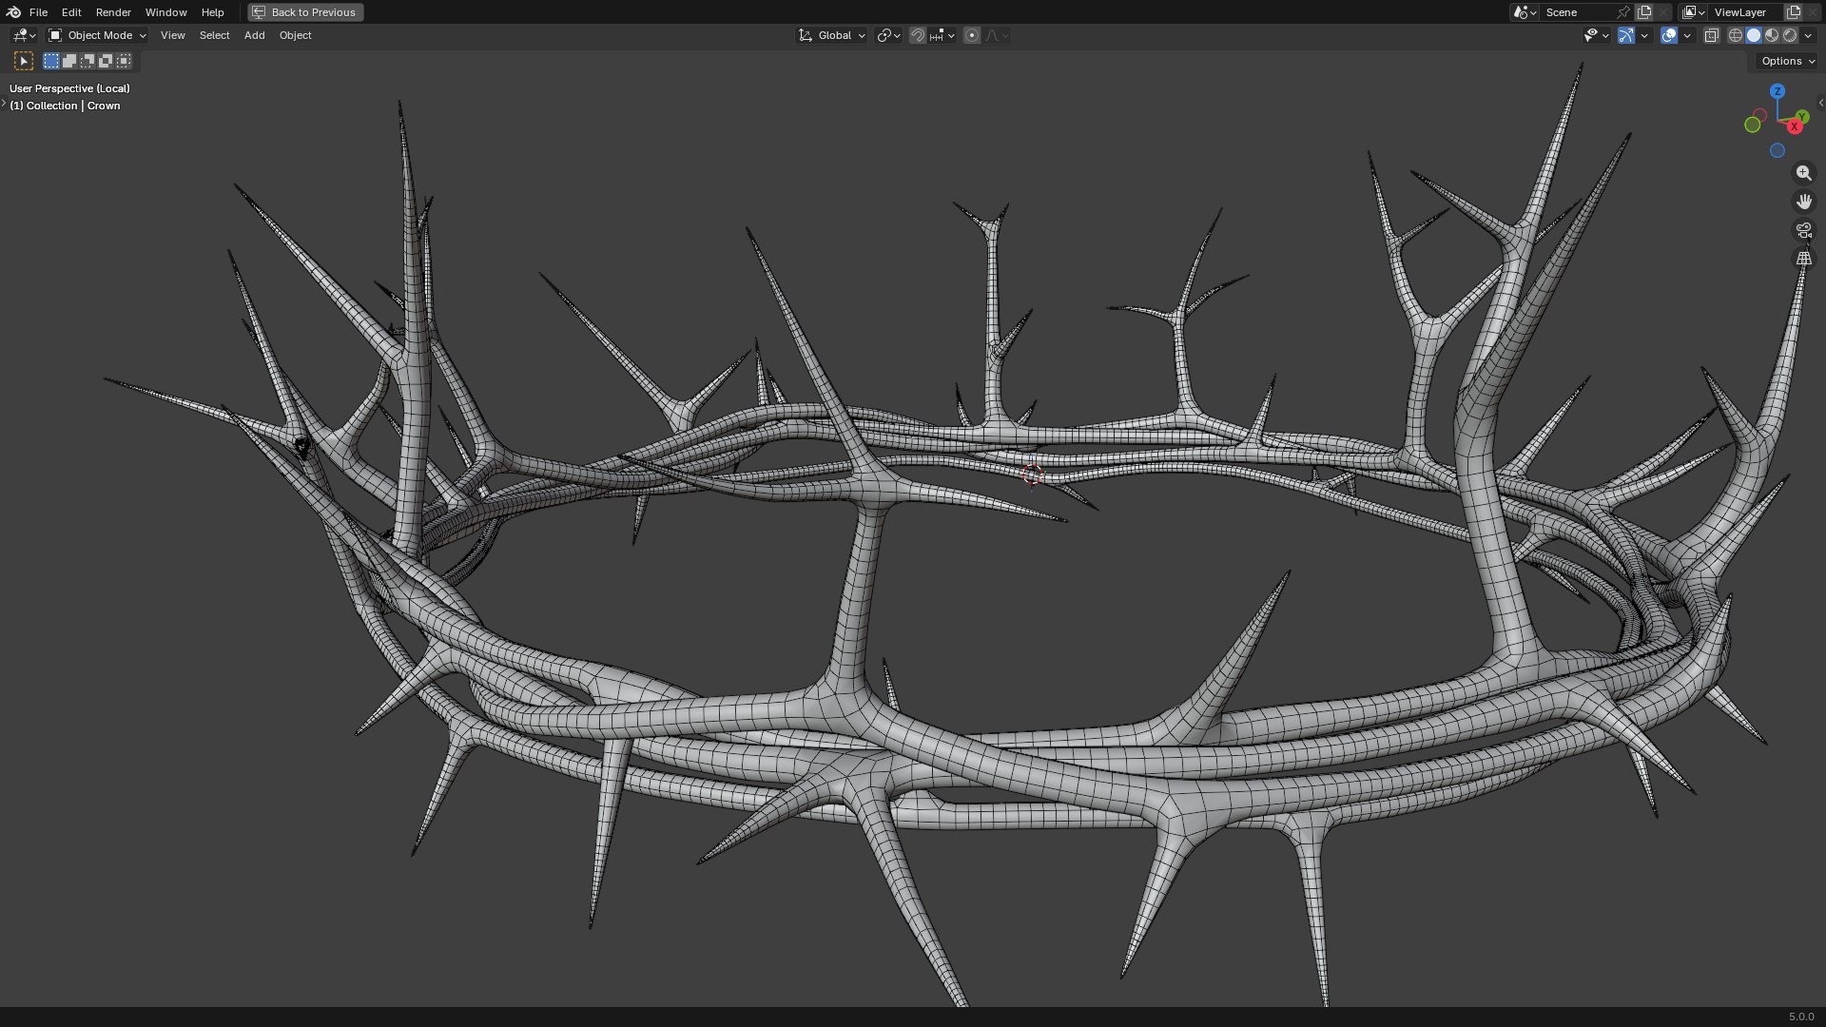Select the Select Box tool icon
Viewport: 1826px width, 1027px height.
pos(24,61)
